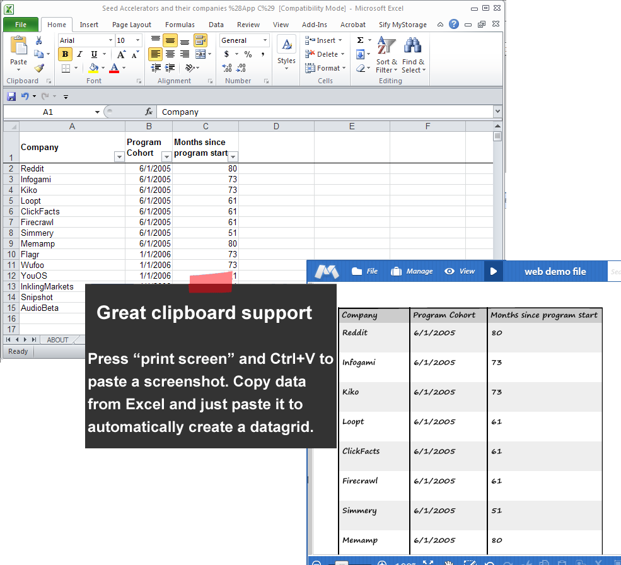Open the font size dropdown
Image resolution: width=621 pixels, height=565 pixels.
point(137,40)
